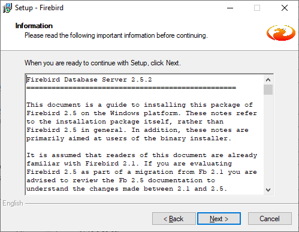
Task: Click the Next button
Action: pyautogui.click(x=219, y=219)
